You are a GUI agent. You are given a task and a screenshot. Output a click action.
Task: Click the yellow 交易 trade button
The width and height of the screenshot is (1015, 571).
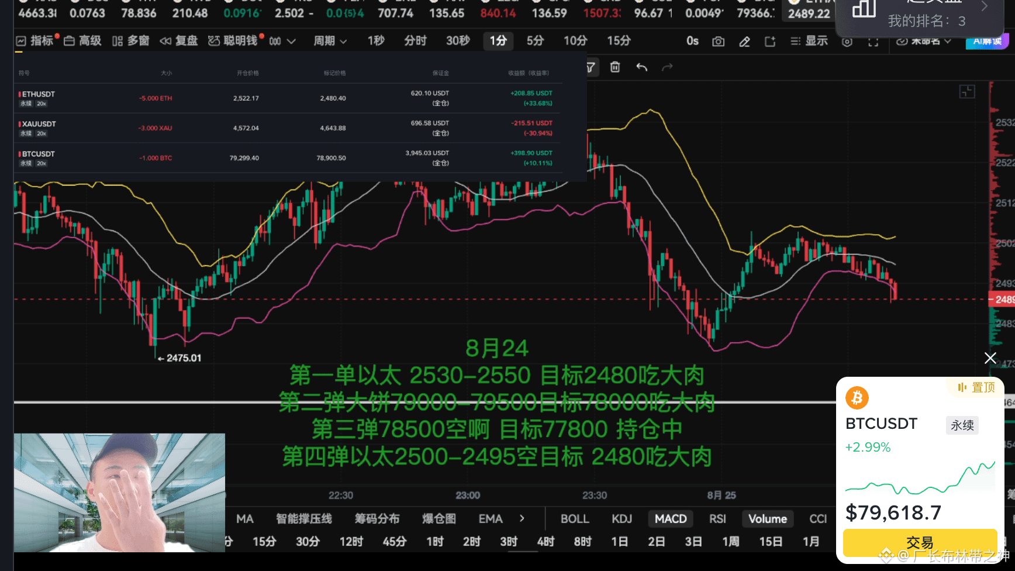coord(920,543)
